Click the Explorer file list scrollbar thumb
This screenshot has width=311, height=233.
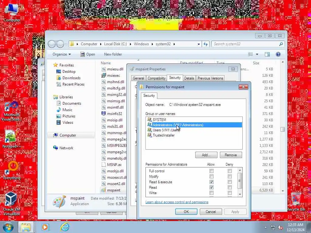click(x=283, y=129)
